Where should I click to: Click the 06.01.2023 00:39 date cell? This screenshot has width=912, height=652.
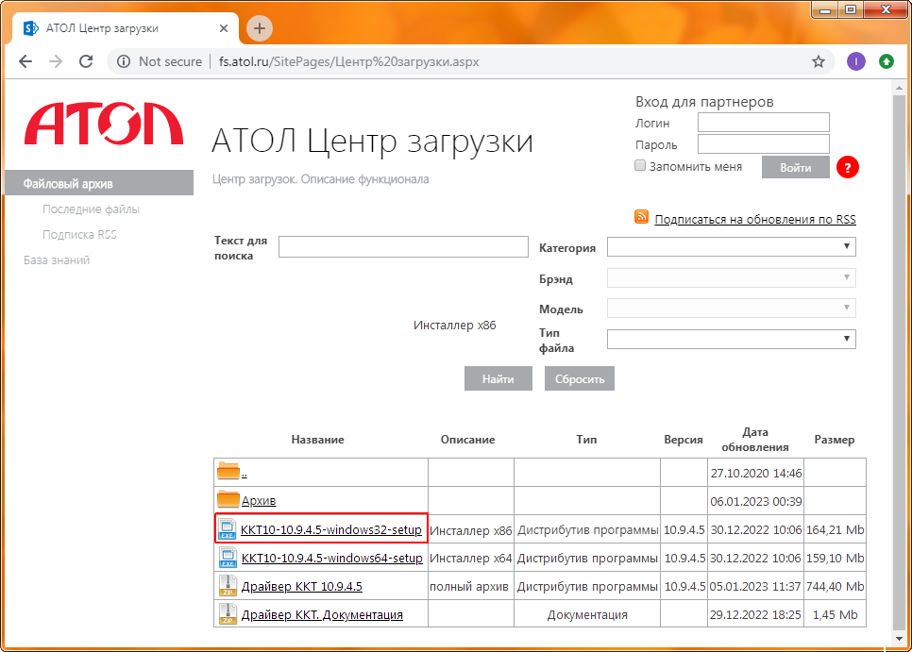tap(755, 501)
